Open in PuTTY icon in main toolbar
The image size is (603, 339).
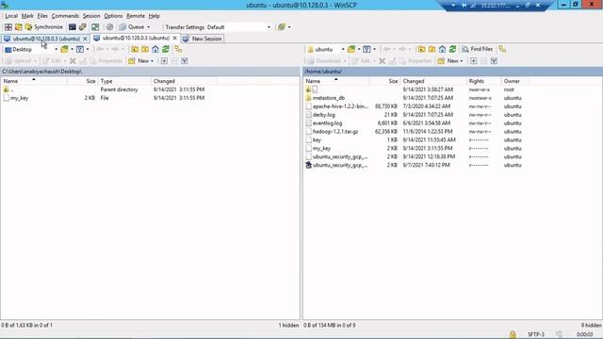coord(82,27)
